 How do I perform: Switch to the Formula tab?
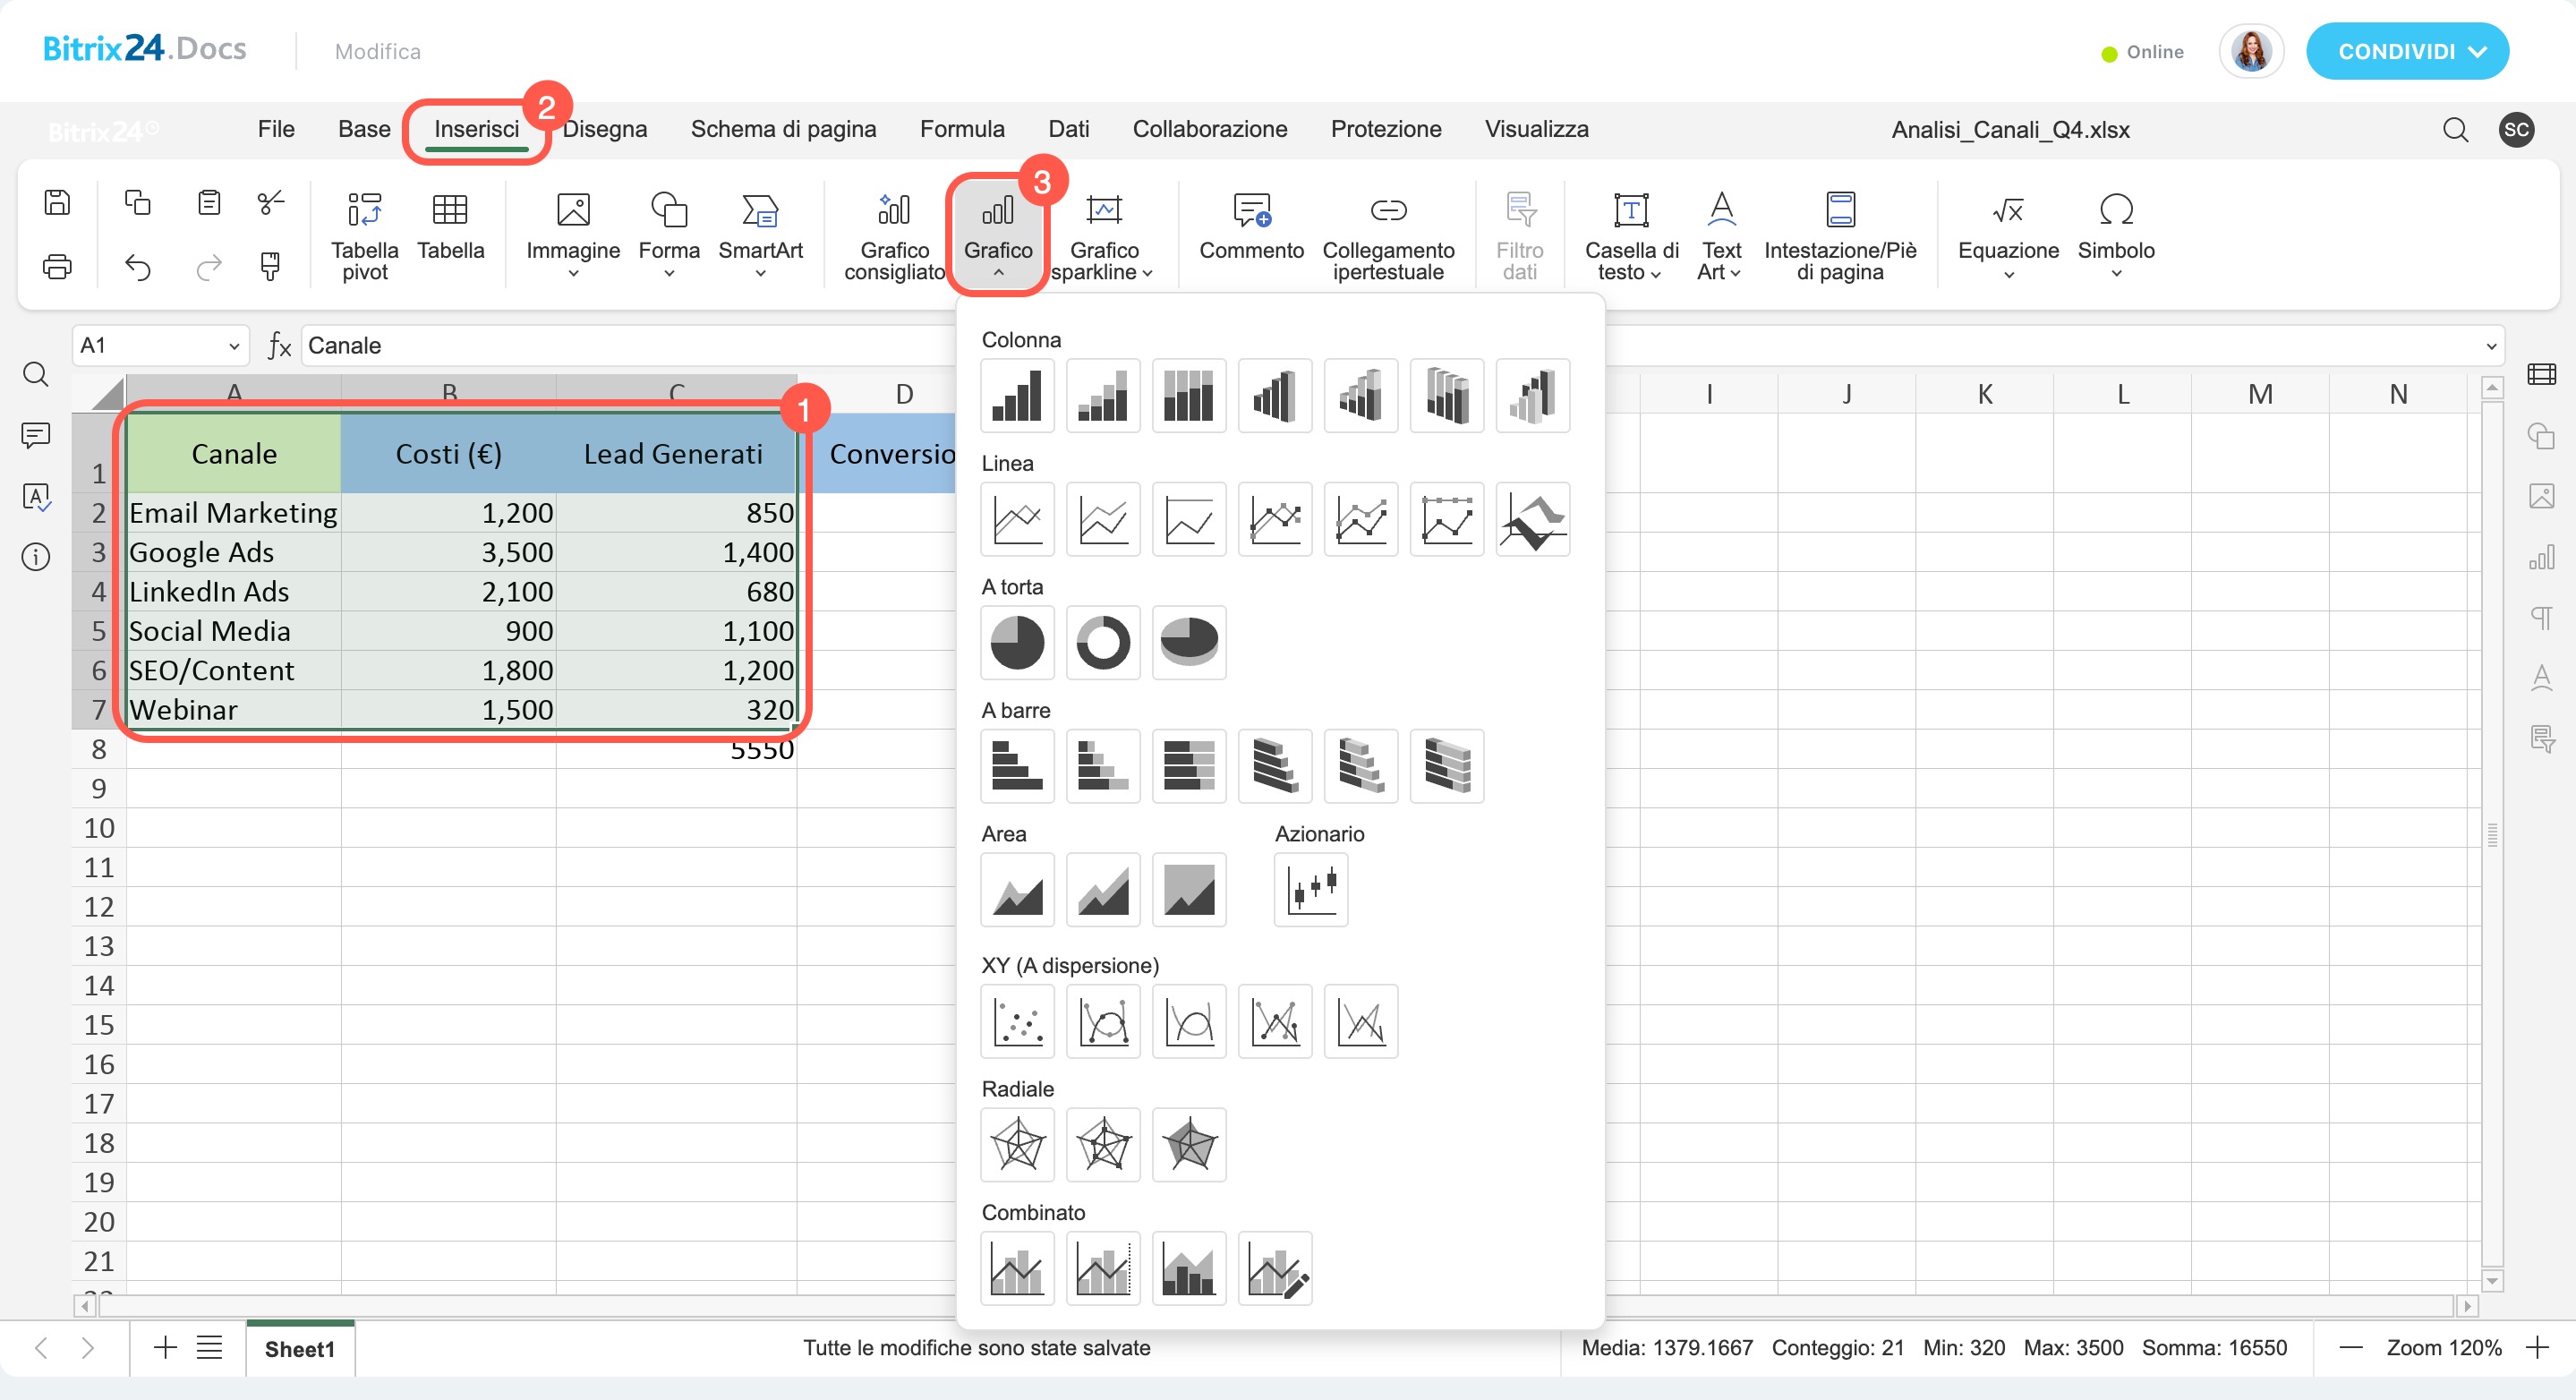[x=961, y=129]
